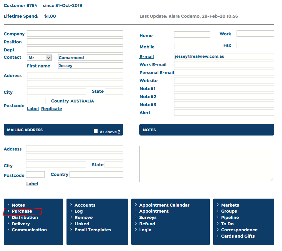The width and height of the screenshot is (282, 251).
Task: Focus the mailing Address first line
Action: (75, 149)
